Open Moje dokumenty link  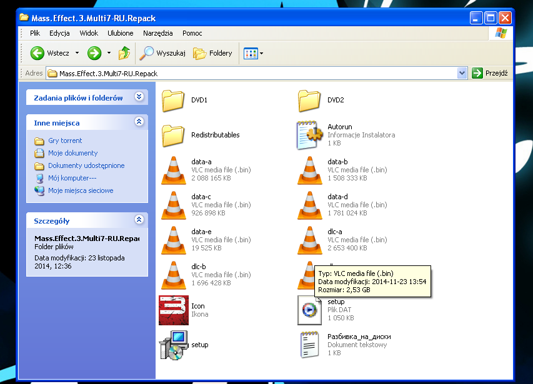click(72, 153)
